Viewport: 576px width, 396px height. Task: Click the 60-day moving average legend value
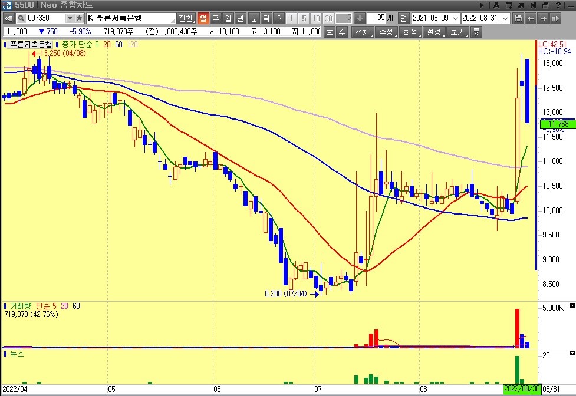pos(119,44)
